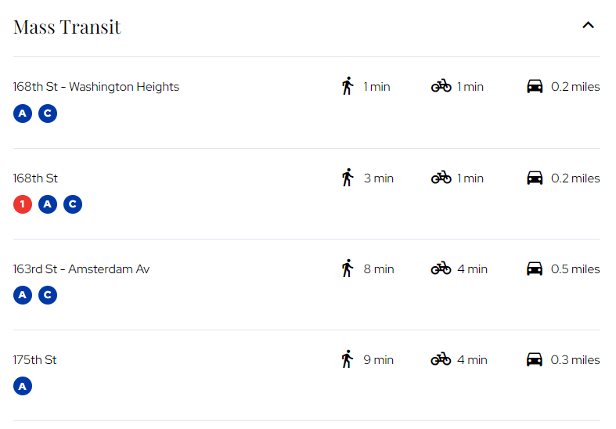Select the A line badge under Washington Heights
The width and height of the screenshot is (616, 429).
[x=23, y=114]
